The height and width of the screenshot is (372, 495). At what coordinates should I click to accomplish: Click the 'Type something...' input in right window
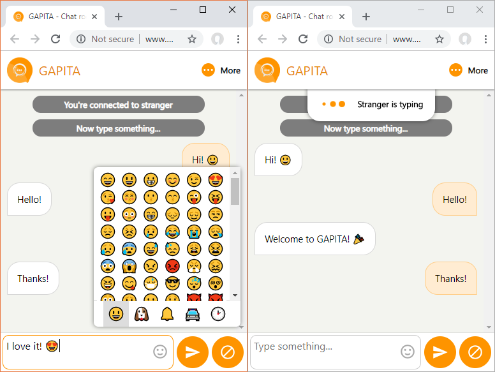[336, 352]
